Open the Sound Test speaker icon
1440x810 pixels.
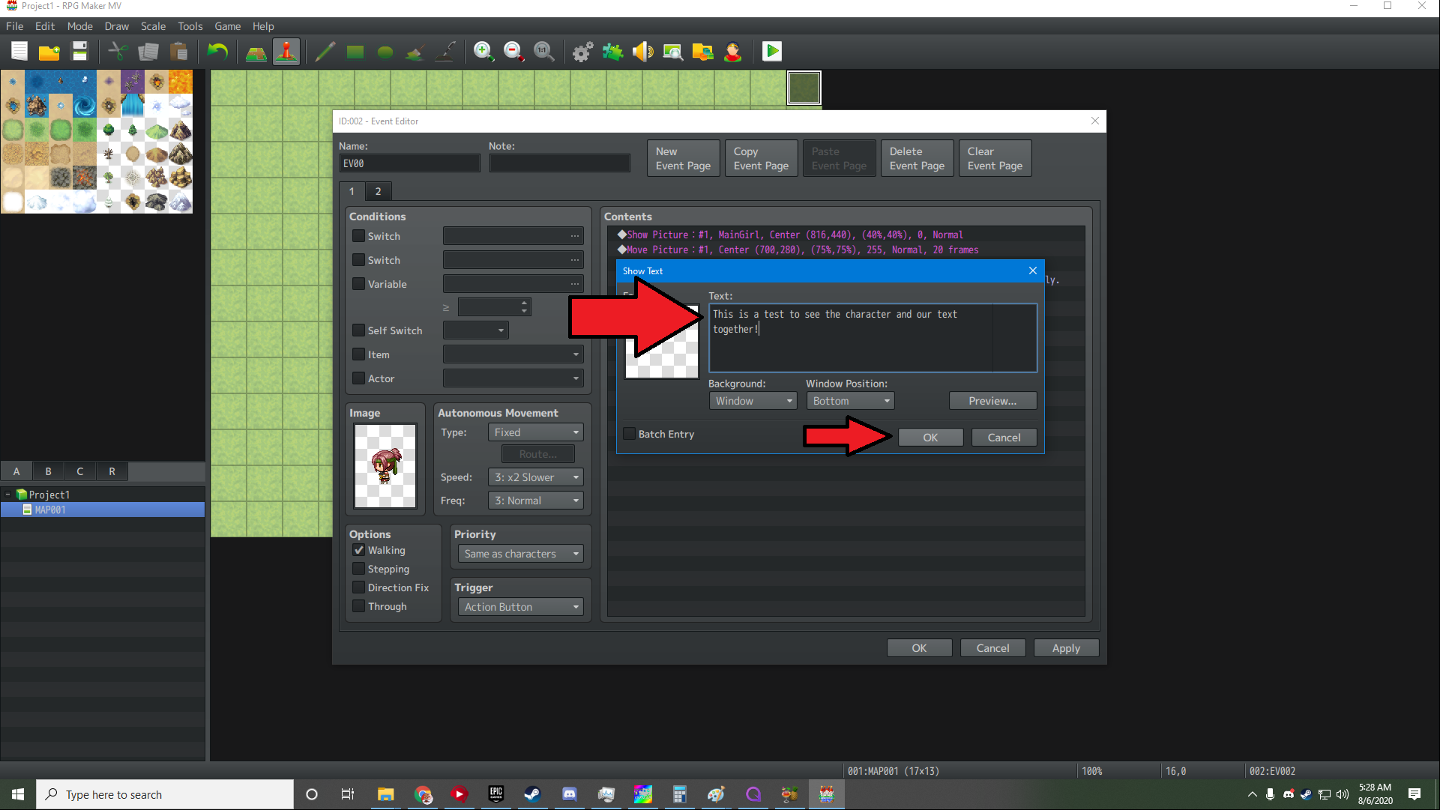[642, 52]
